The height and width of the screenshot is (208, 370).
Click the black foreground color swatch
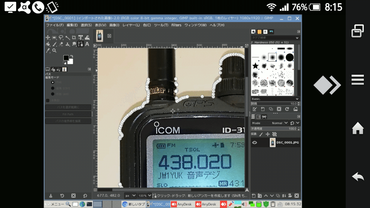click(x=66, y=57)
